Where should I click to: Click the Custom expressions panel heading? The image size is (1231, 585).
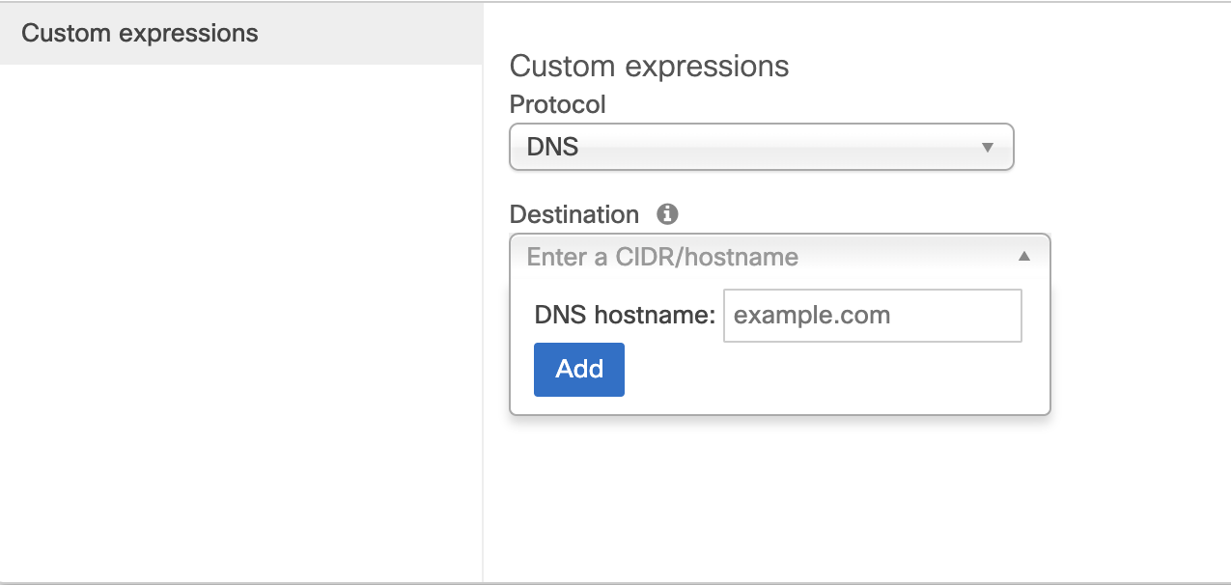pyautogui.click(x=649, y=67)
